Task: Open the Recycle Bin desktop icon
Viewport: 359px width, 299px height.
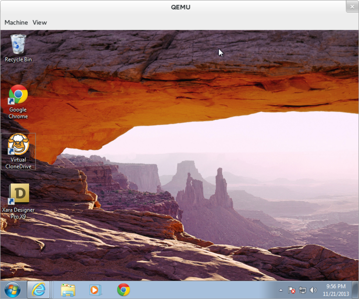Action: (18, 45)
